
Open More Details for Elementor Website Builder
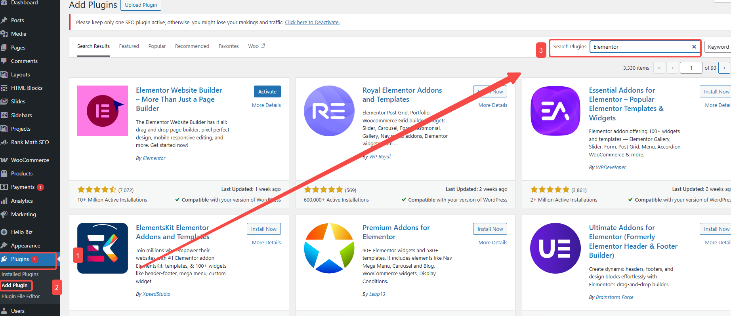point(266,105)
